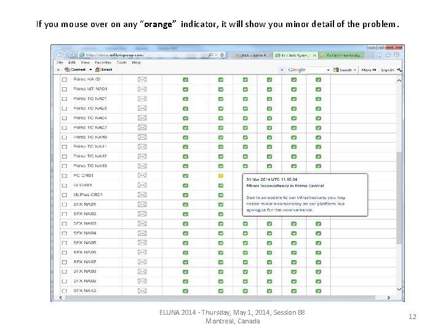The height and width of the screenshot is (332, 443).
Task: Click the vertical scrollbar down arrow
Action: [399, 289]
